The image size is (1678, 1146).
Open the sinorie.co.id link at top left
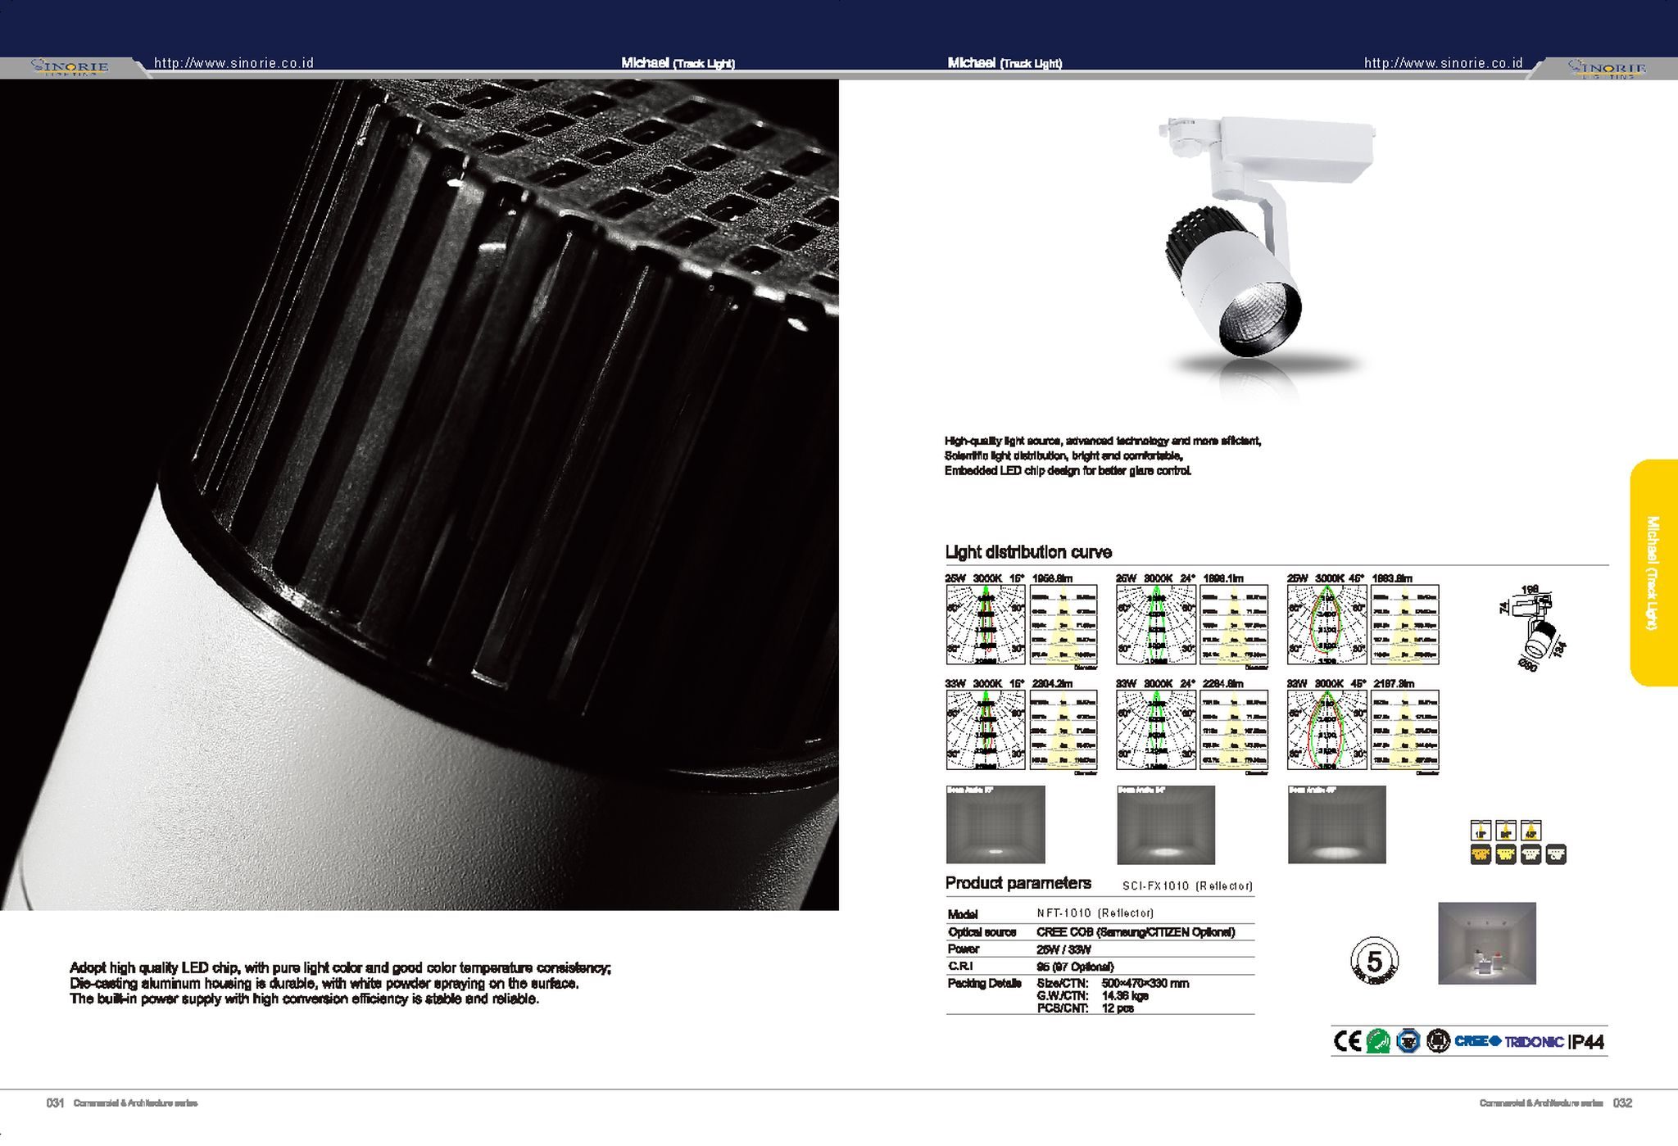(x=234, y=63)
